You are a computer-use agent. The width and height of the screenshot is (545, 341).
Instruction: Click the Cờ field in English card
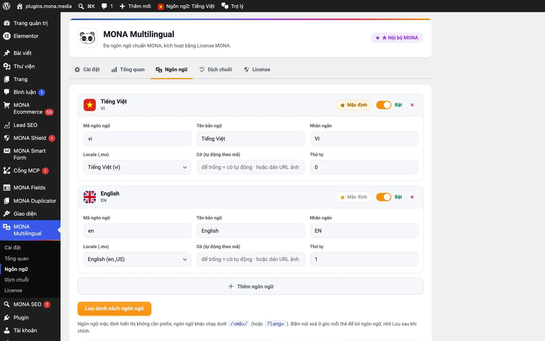click(251, 259)
